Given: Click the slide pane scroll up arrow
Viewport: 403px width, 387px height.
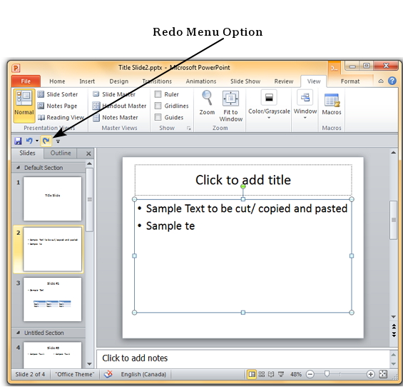Looking at the screenshot, I should (394, 153).
